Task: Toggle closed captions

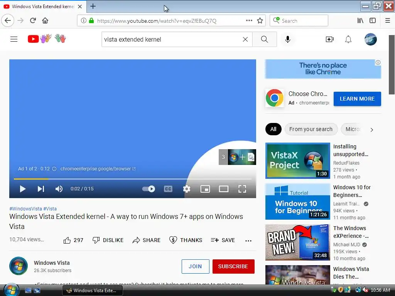Action: pyautogui.click(x=168, y=189)
